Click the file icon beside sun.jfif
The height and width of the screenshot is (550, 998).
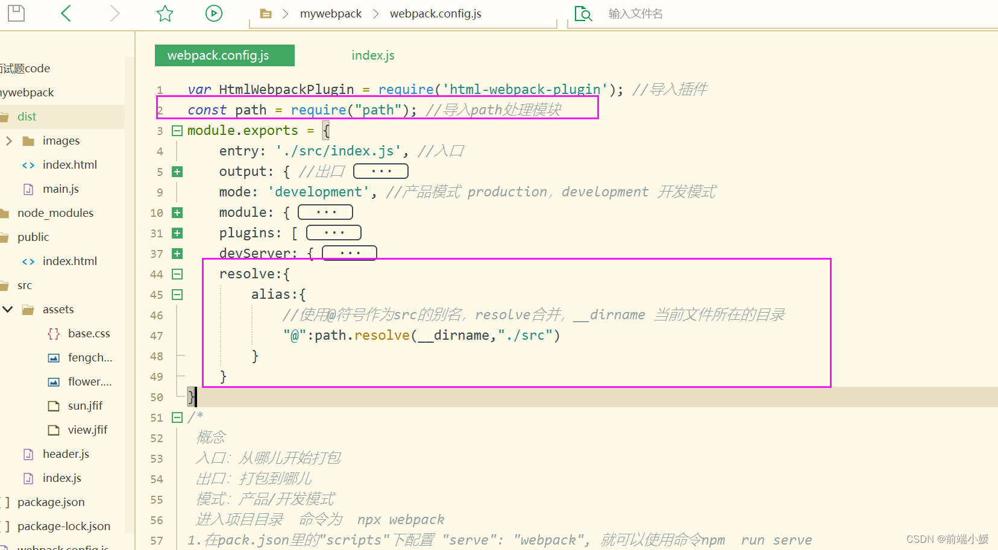[x=54, y=406]
